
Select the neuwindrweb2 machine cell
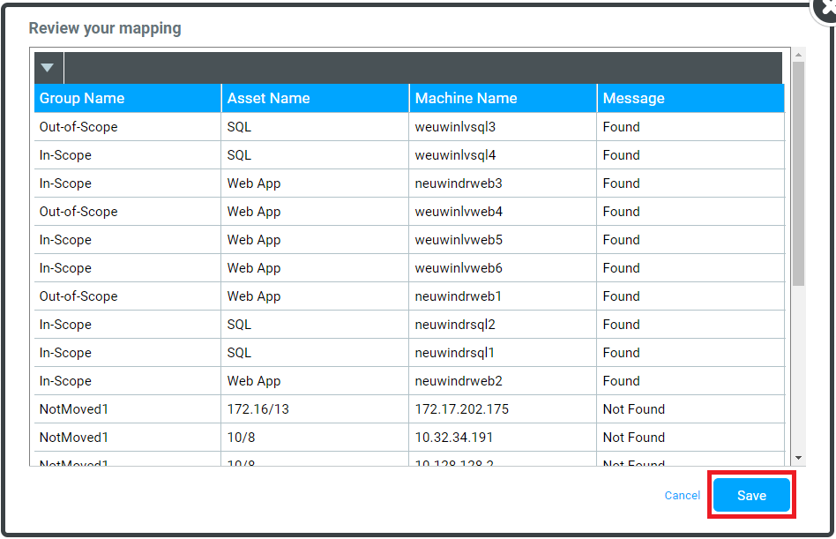pyautogui.click(x=459, y=381)
